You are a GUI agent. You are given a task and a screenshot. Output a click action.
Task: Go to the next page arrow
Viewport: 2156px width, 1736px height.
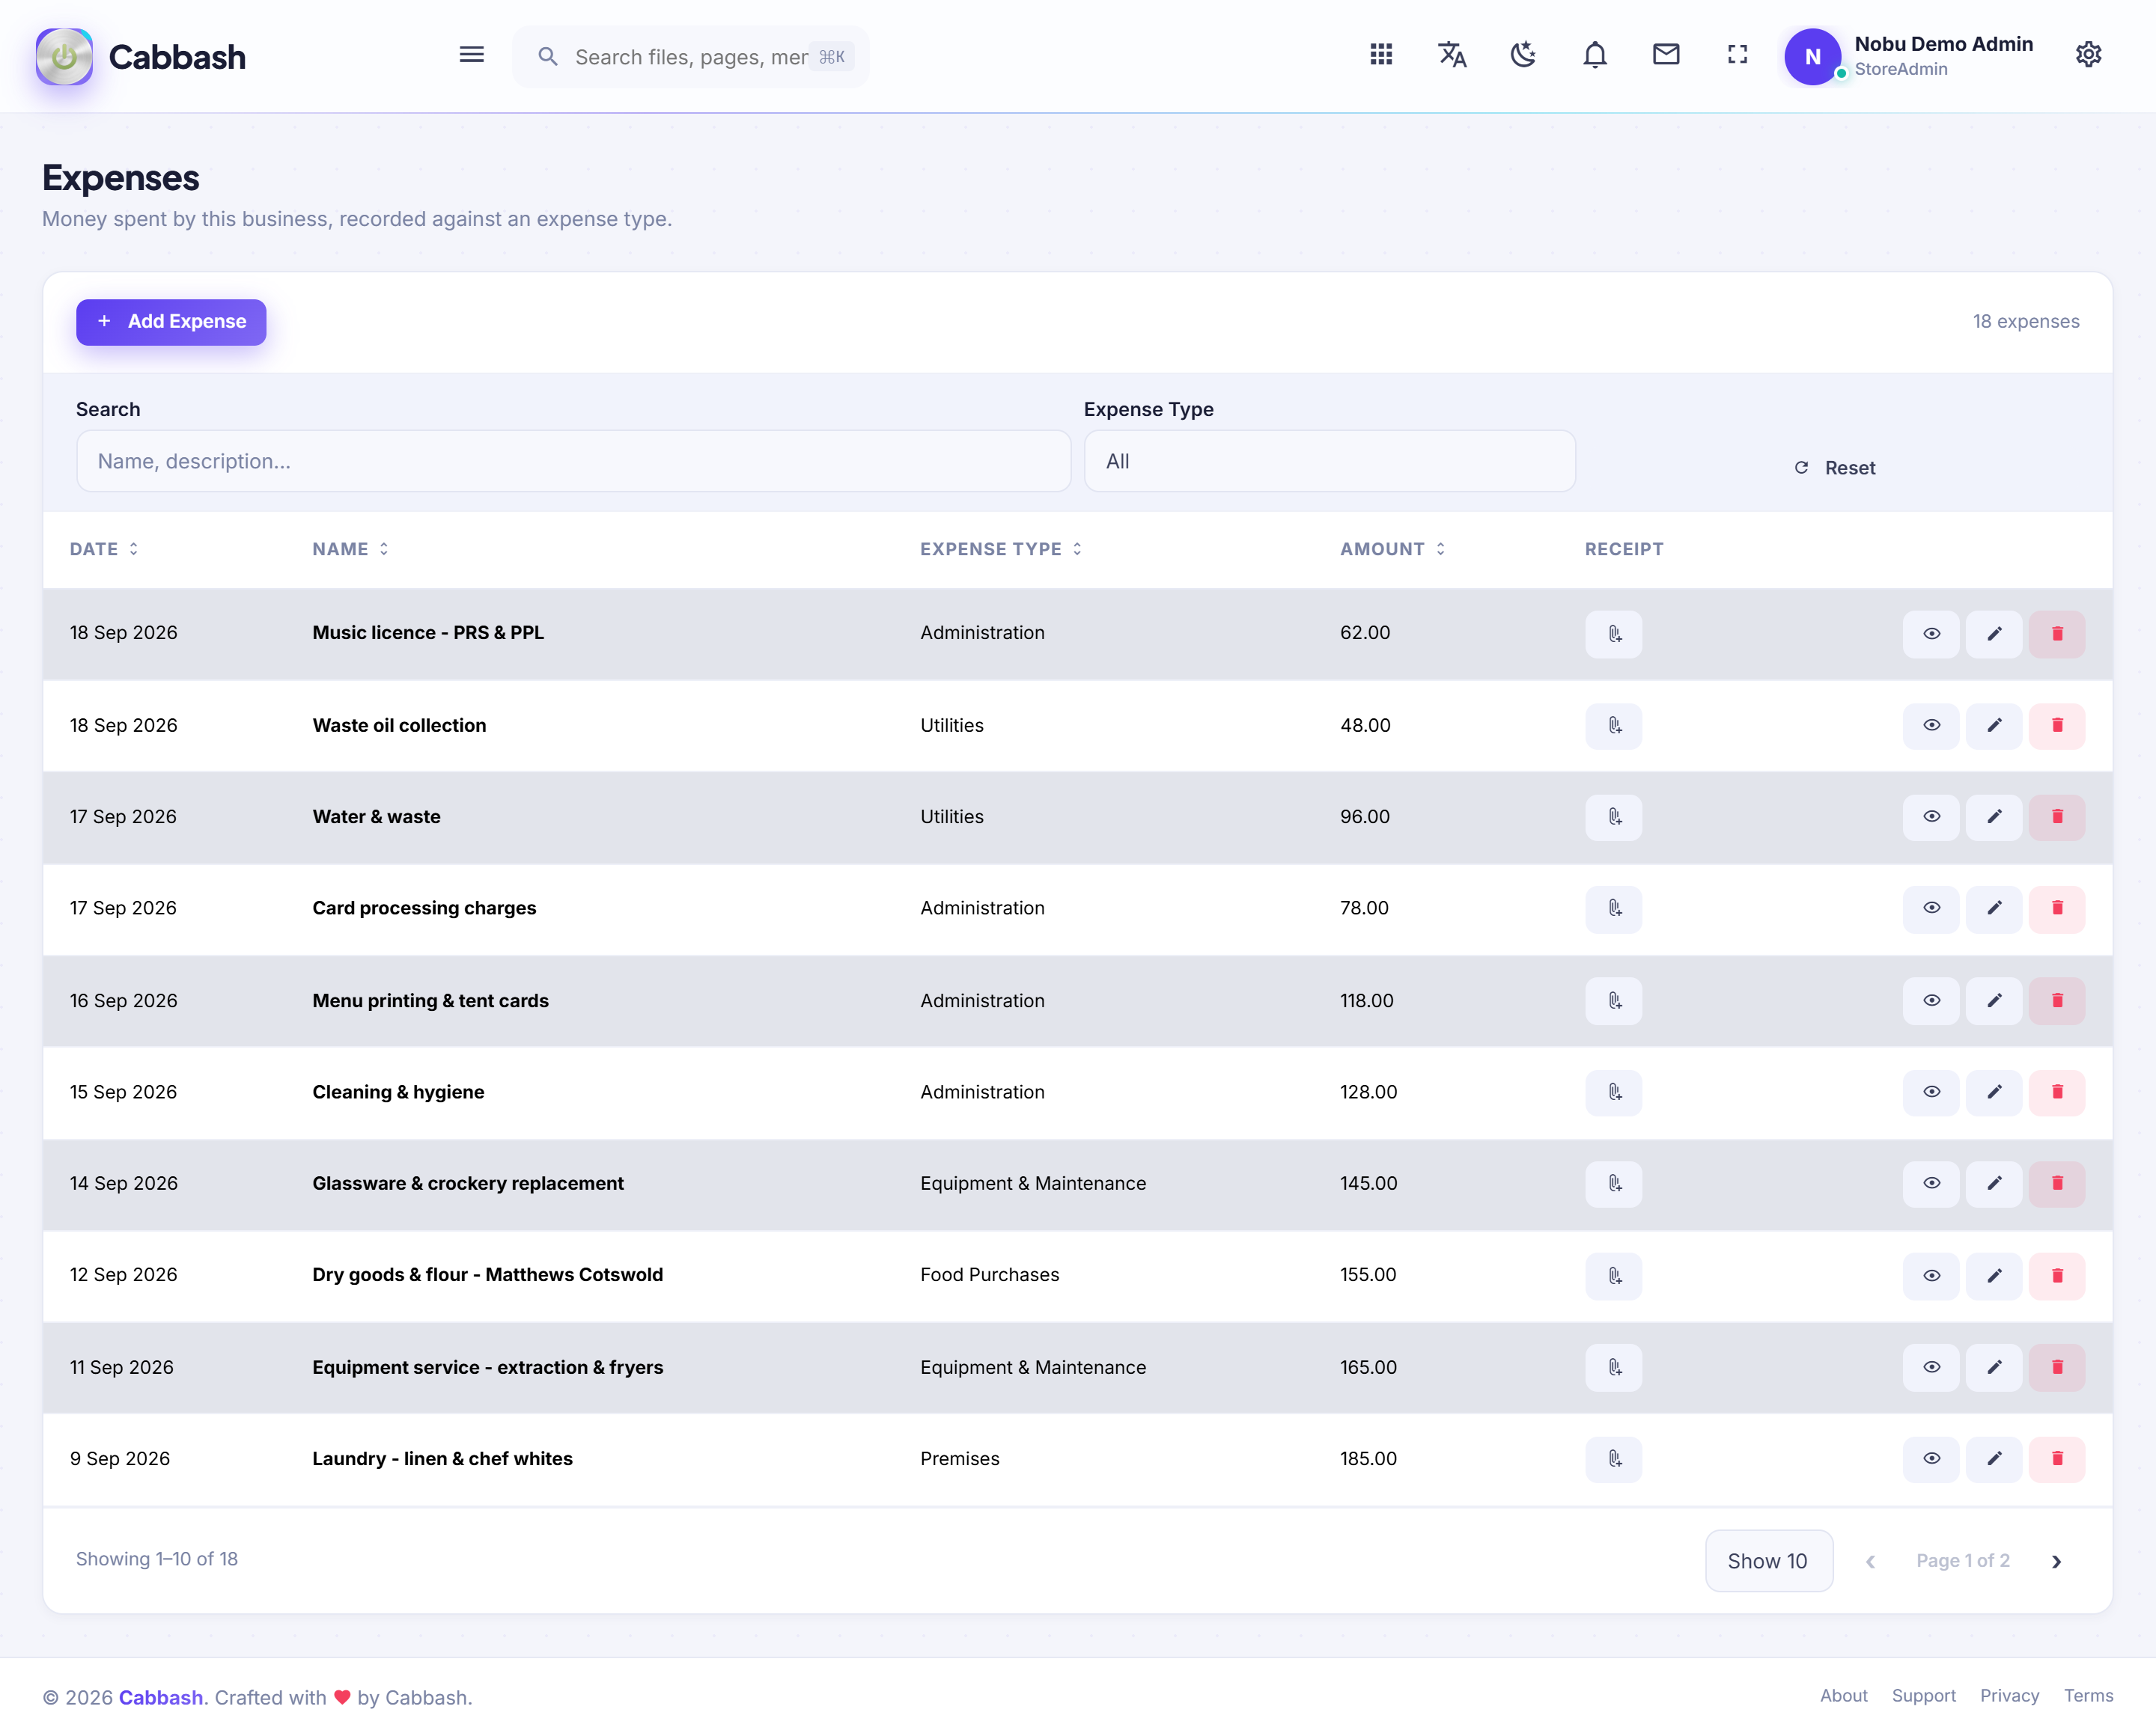(x=2056, y=1562)
